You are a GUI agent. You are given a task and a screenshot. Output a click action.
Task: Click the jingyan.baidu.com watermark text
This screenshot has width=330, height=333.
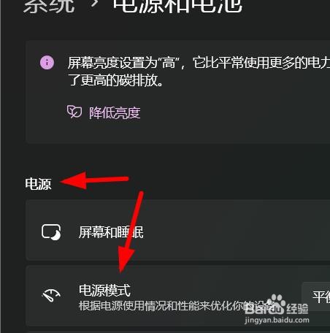point(277,320)
